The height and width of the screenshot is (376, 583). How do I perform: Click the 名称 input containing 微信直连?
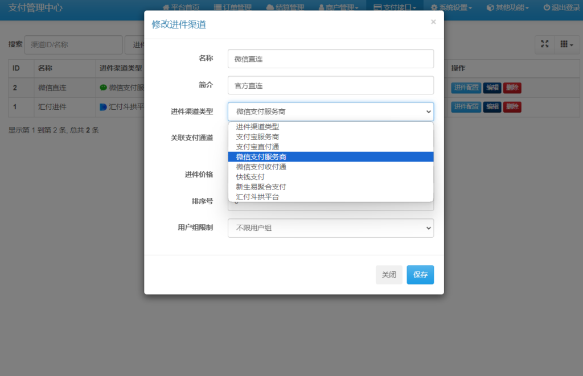tap(330, 59)
